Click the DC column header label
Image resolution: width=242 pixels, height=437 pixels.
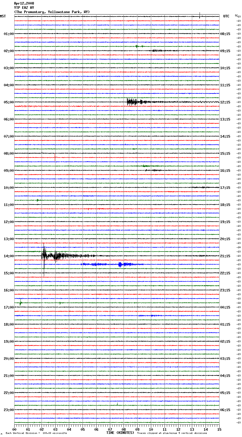coord(236,15)
